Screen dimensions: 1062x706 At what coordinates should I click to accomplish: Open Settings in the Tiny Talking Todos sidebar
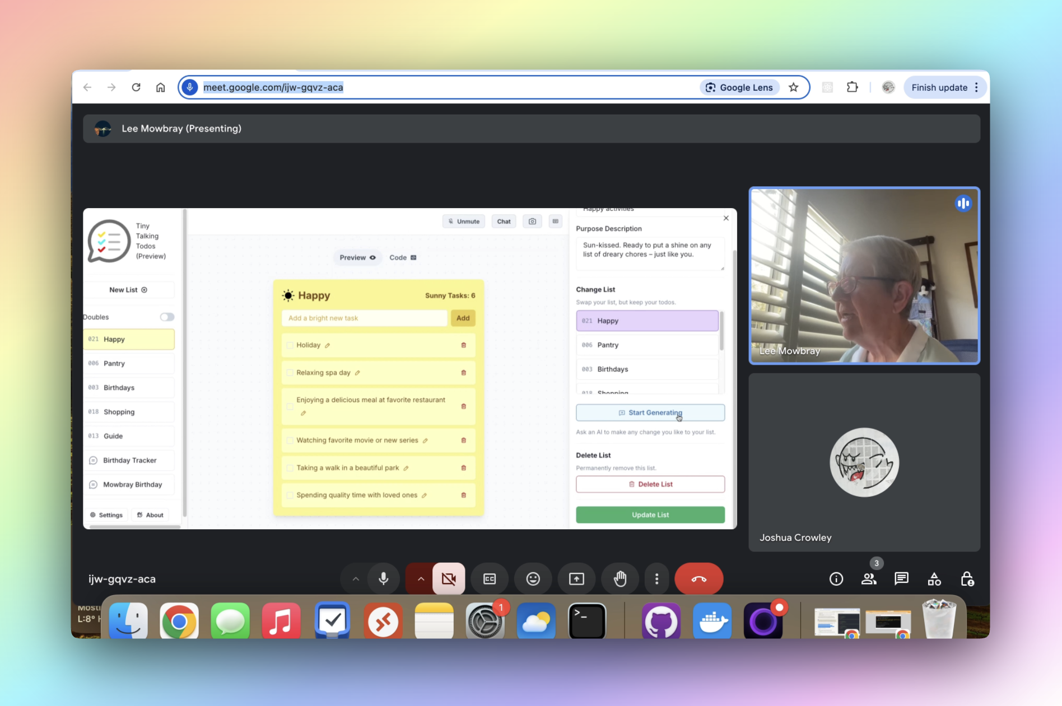[106, 514]
